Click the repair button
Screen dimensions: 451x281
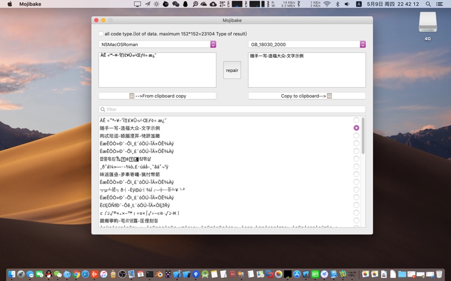232,70
